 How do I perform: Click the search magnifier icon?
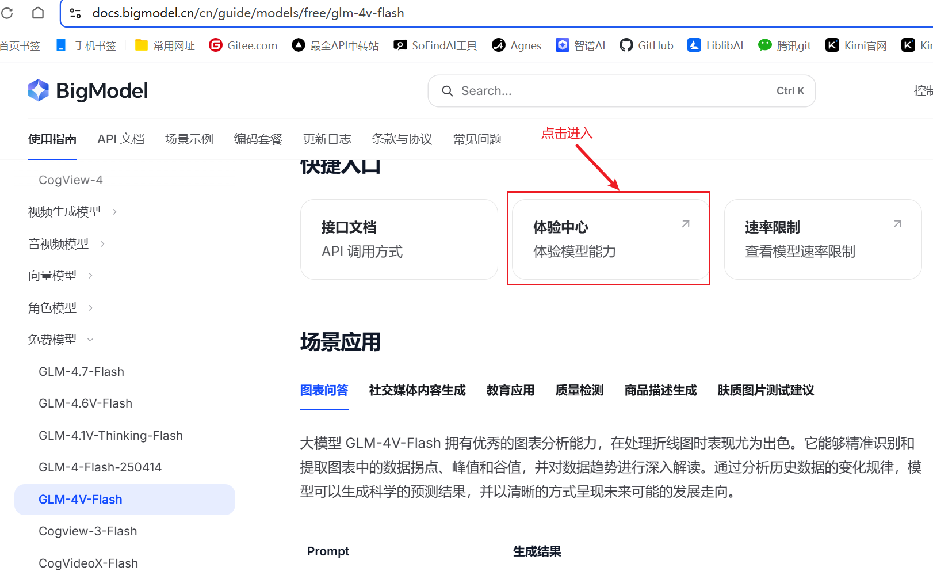click(448, 91)
